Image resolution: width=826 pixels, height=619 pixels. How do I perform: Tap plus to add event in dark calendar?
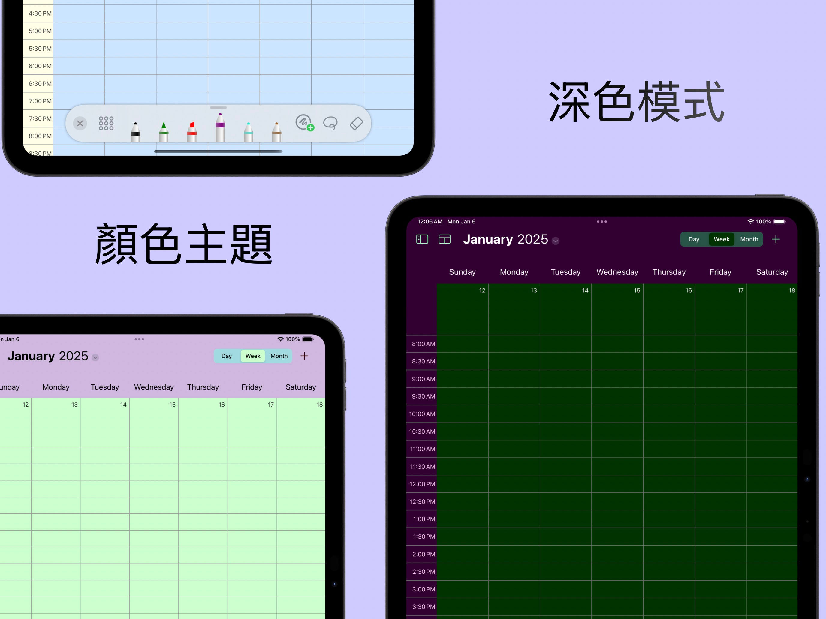pyautogui.click(x=776, y=239)
